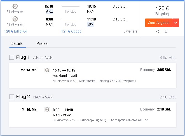The width and height of the screenshot is (185, 136).
Task: Click the Fiji Airways logo for AKL flight
Action: (15, 6)
